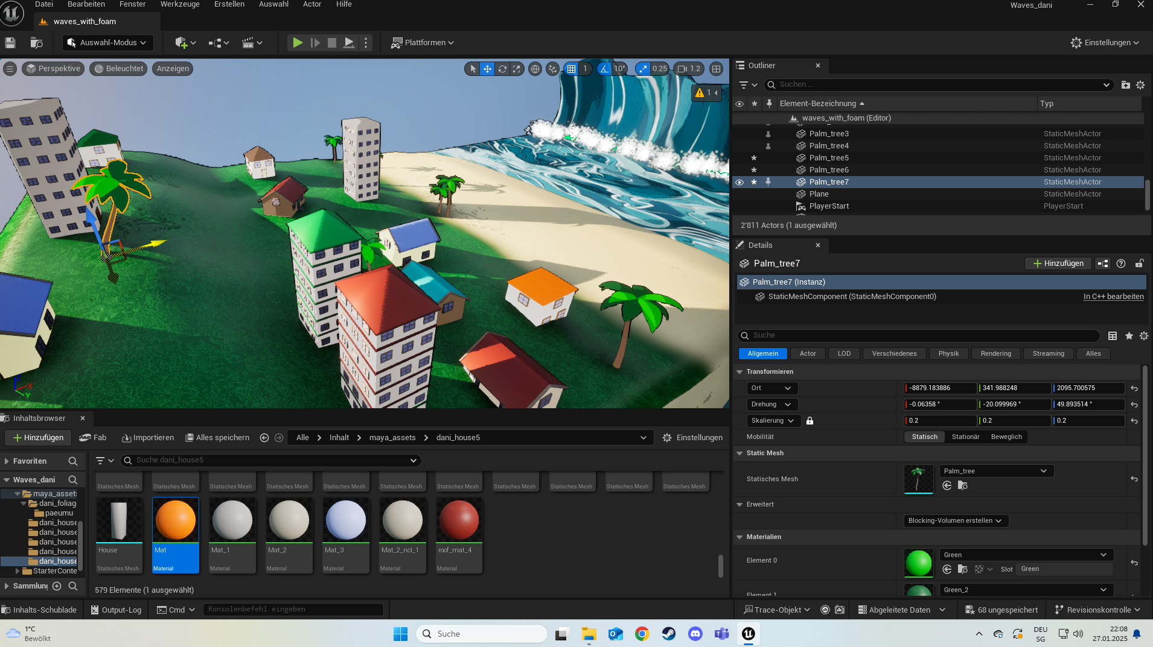Click the browse-to-asset icon under Palm_tree mesh
This screenshot has height=647, width=1153.
point(963,485)
